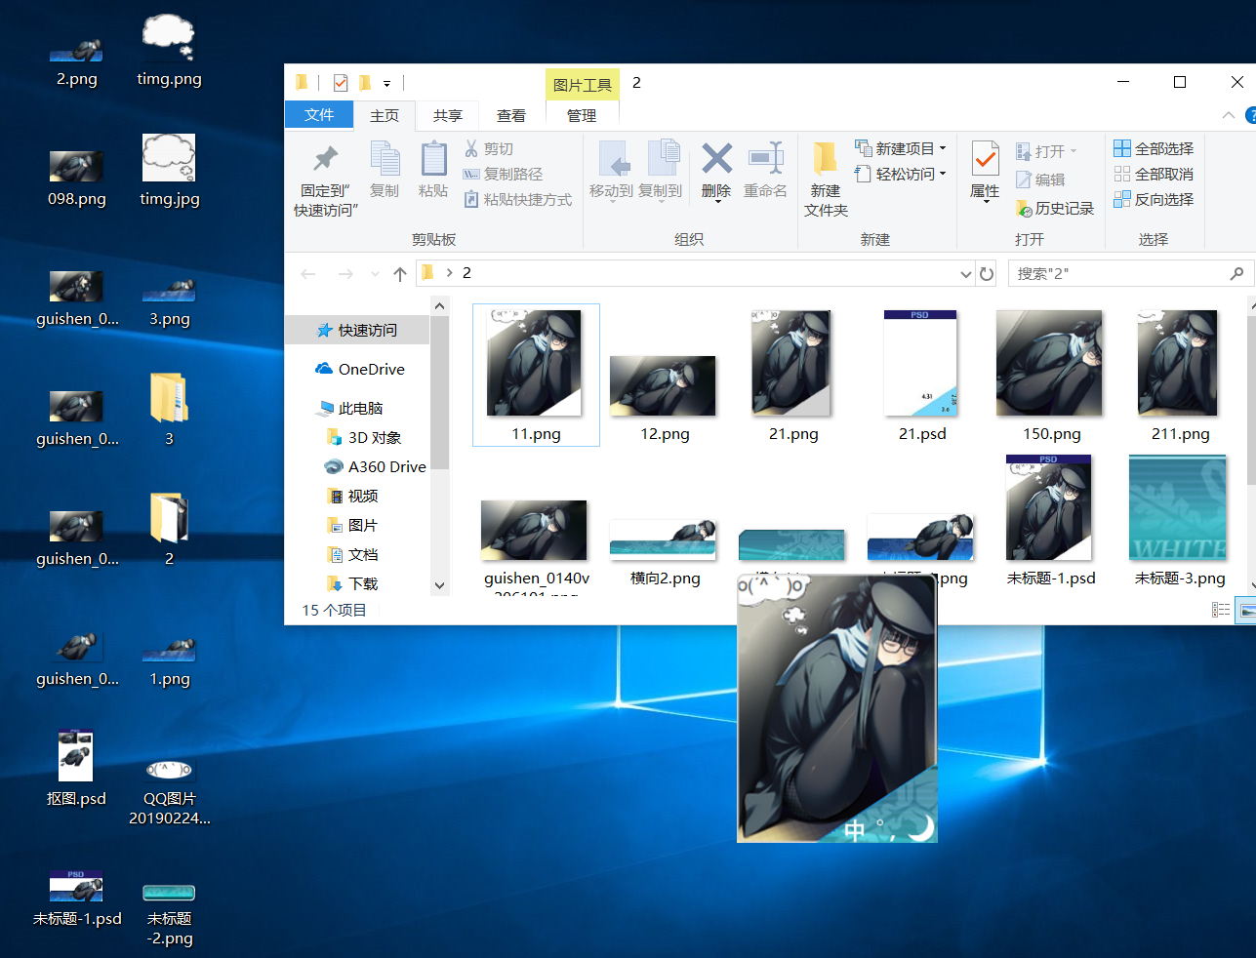Open the address bar history dropdown

point(965,274)
